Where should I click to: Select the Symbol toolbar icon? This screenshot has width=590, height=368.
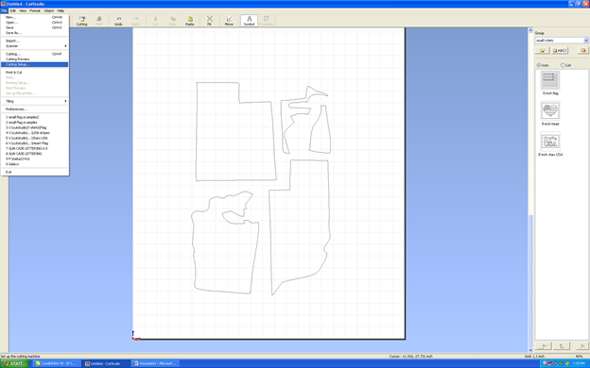249,21
